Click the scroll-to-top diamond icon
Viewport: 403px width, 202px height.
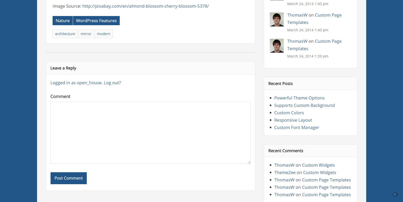[395, 194]
